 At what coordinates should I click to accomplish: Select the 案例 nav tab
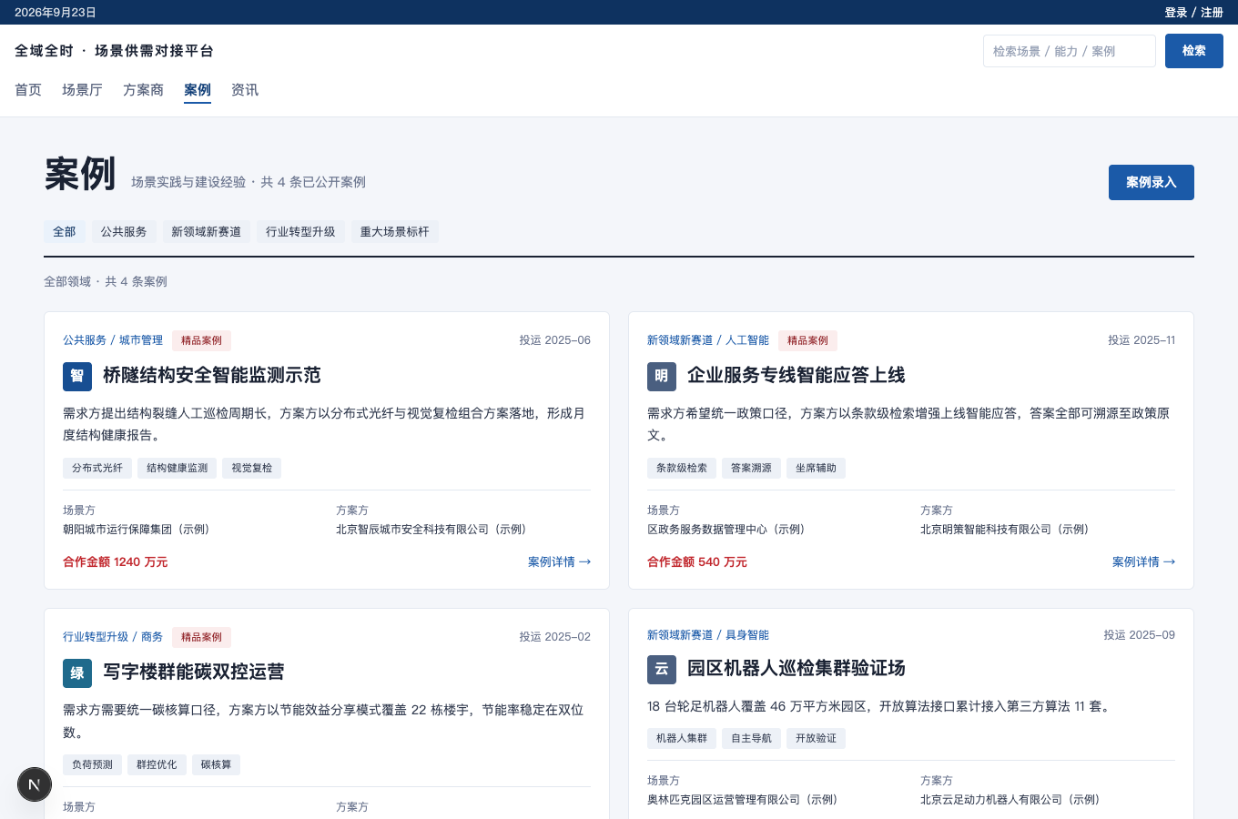[198, 90]
